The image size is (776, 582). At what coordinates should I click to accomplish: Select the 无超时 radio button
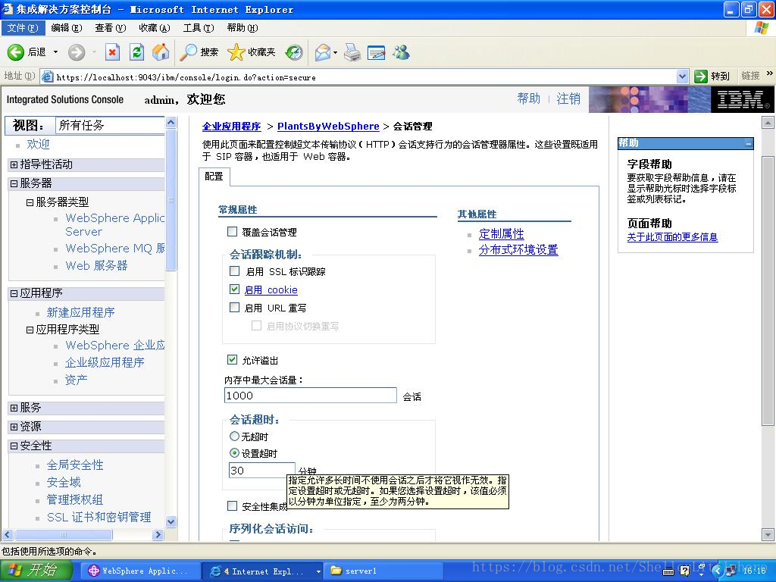point(235,436)
